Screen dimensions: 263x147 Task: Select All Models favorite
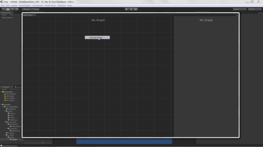[10, 96]
